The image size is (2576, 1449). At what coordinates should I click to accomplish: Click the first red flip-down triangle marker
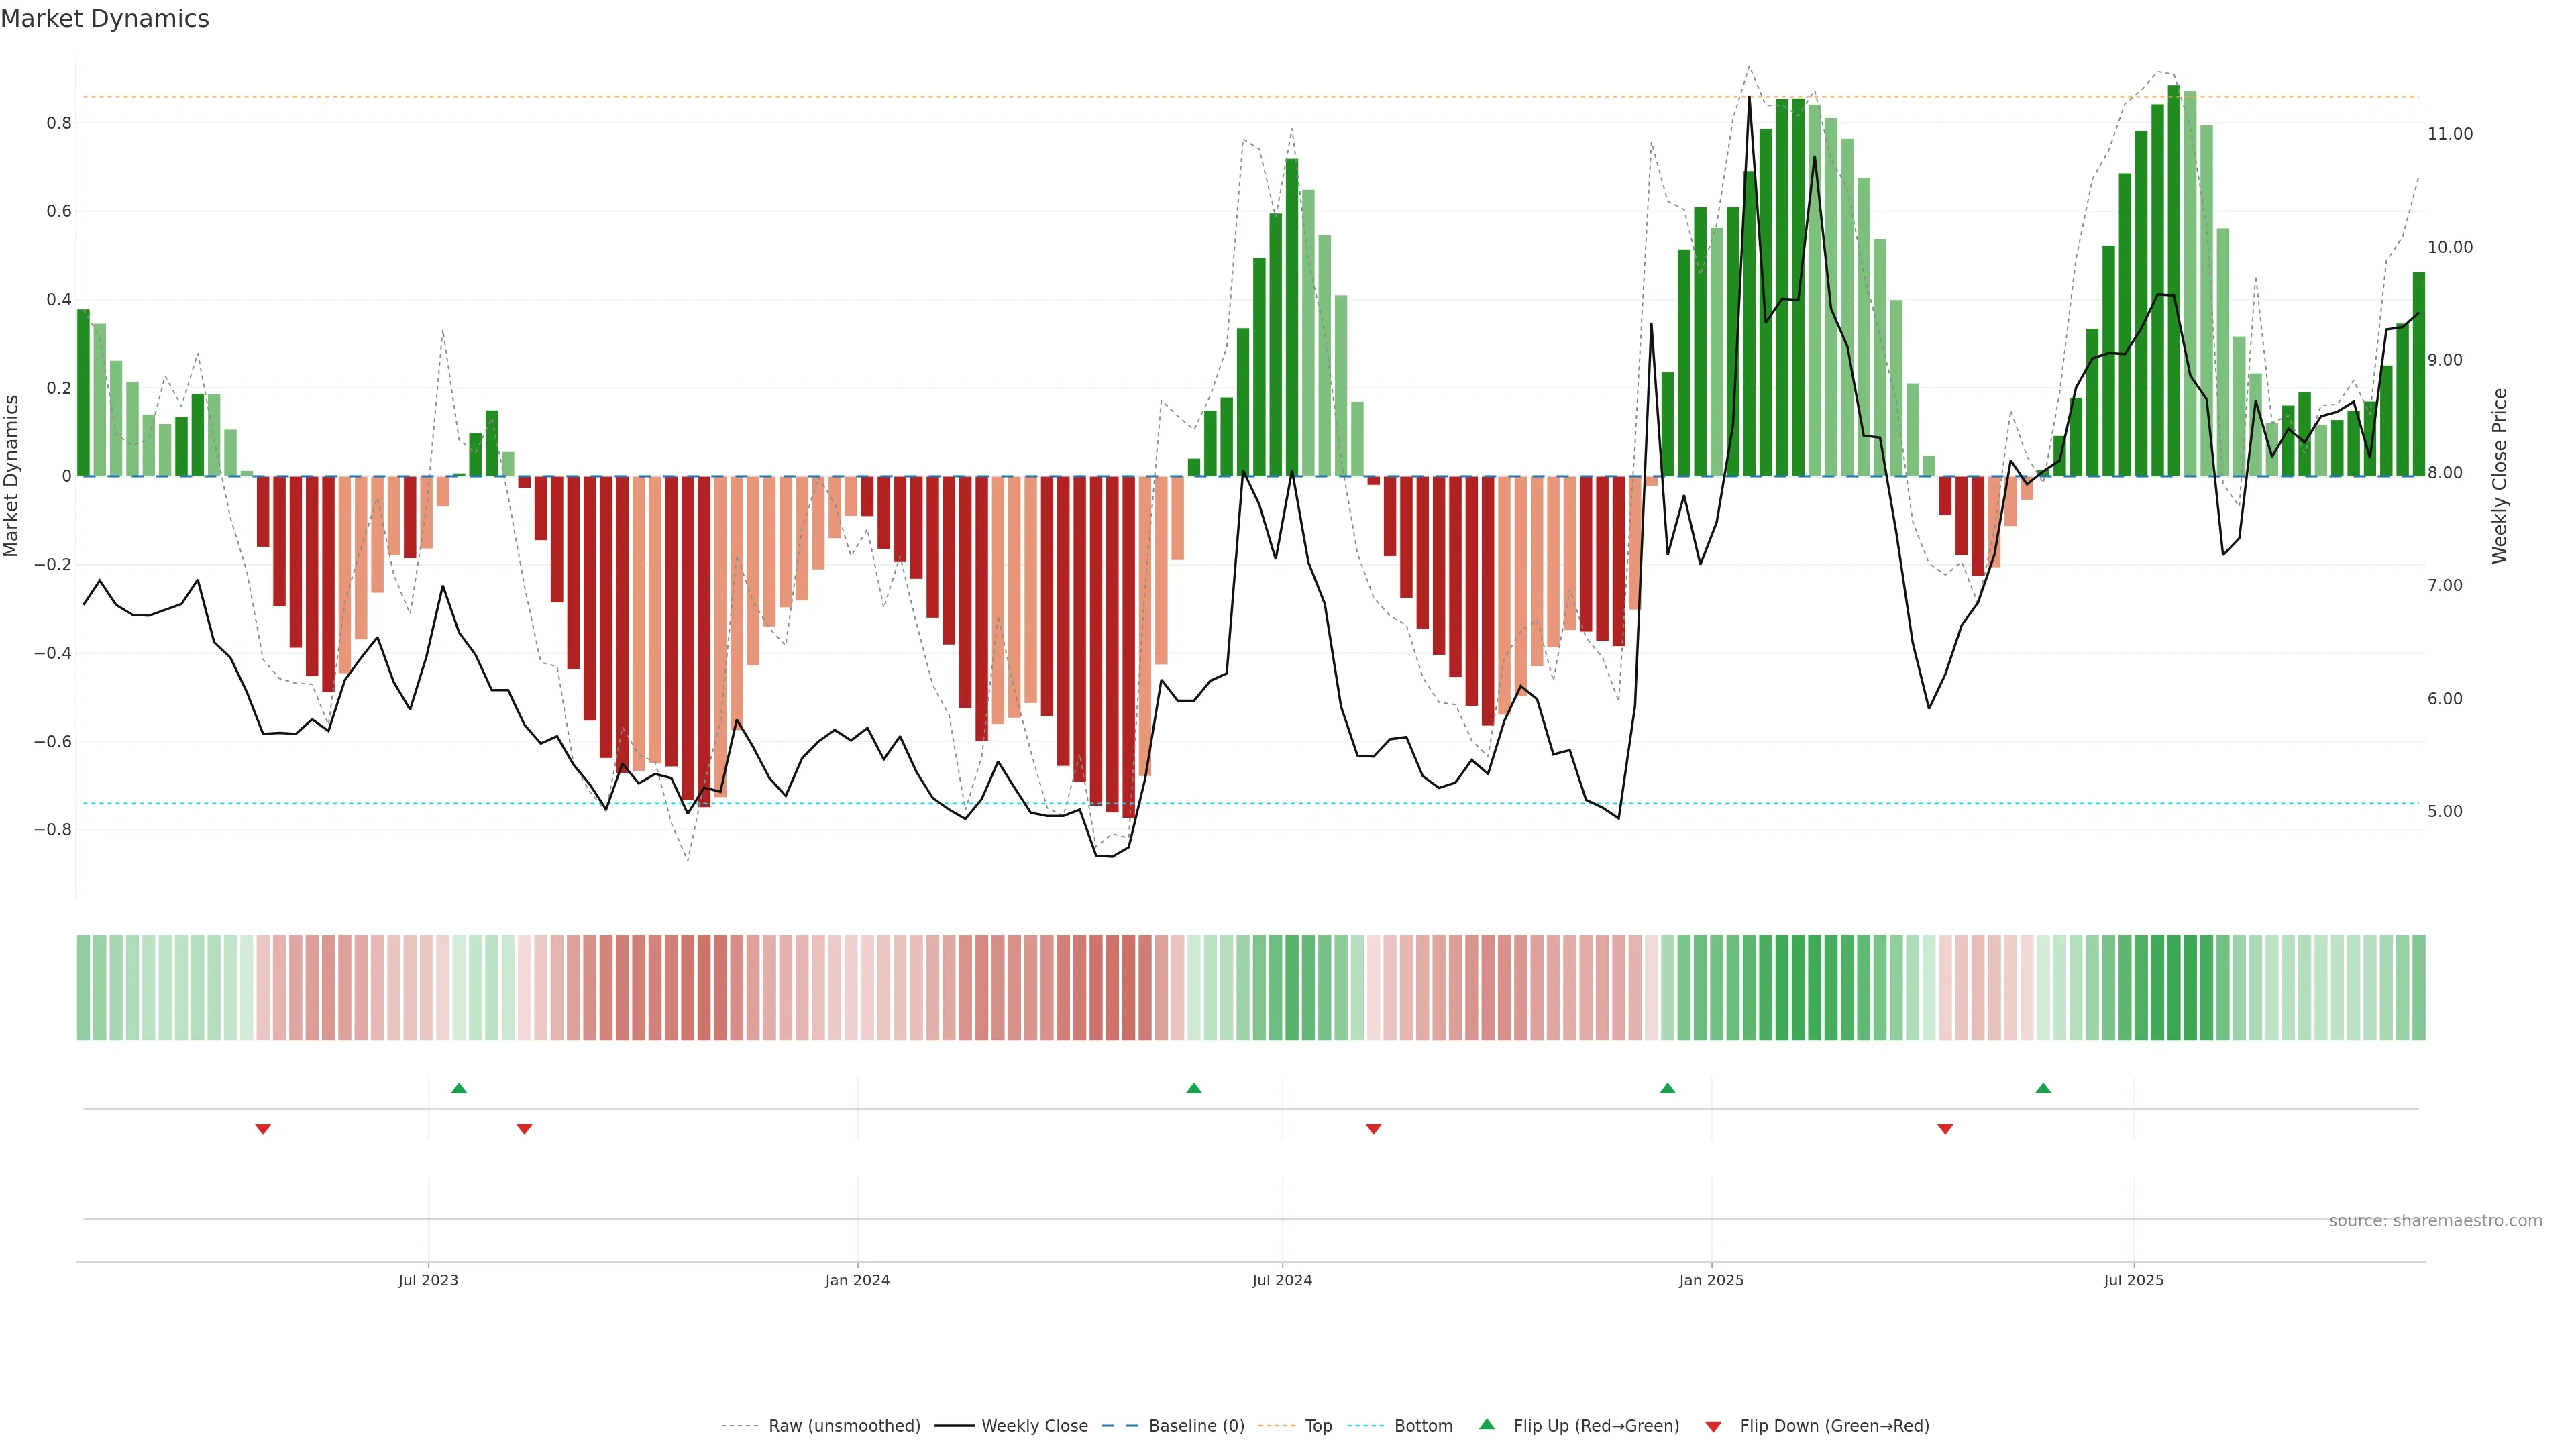coord(263,1129)
